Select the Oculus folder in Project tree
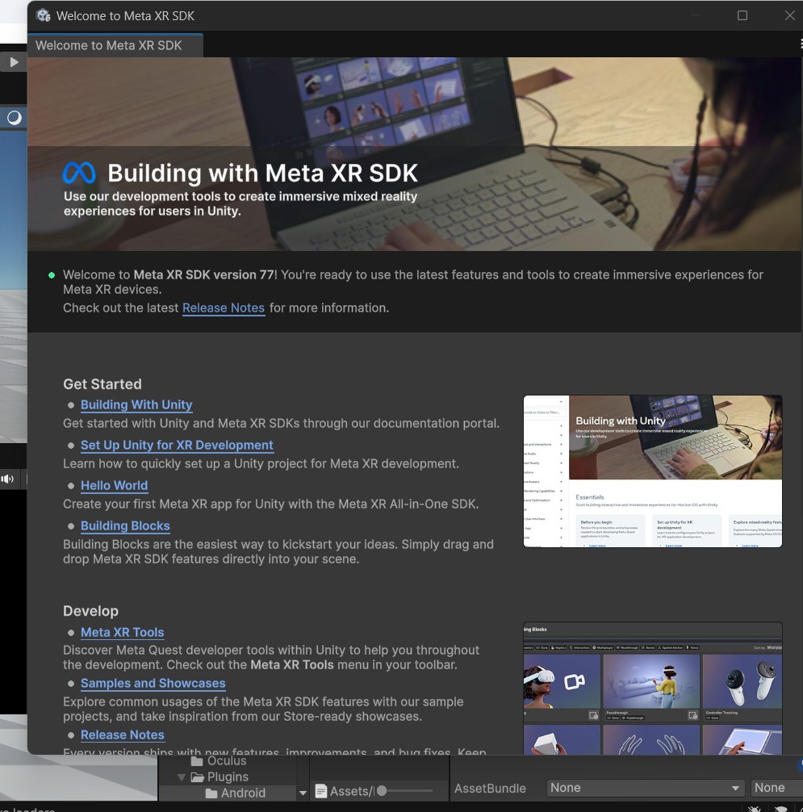The image size is (803, 812). coord(226,760)
